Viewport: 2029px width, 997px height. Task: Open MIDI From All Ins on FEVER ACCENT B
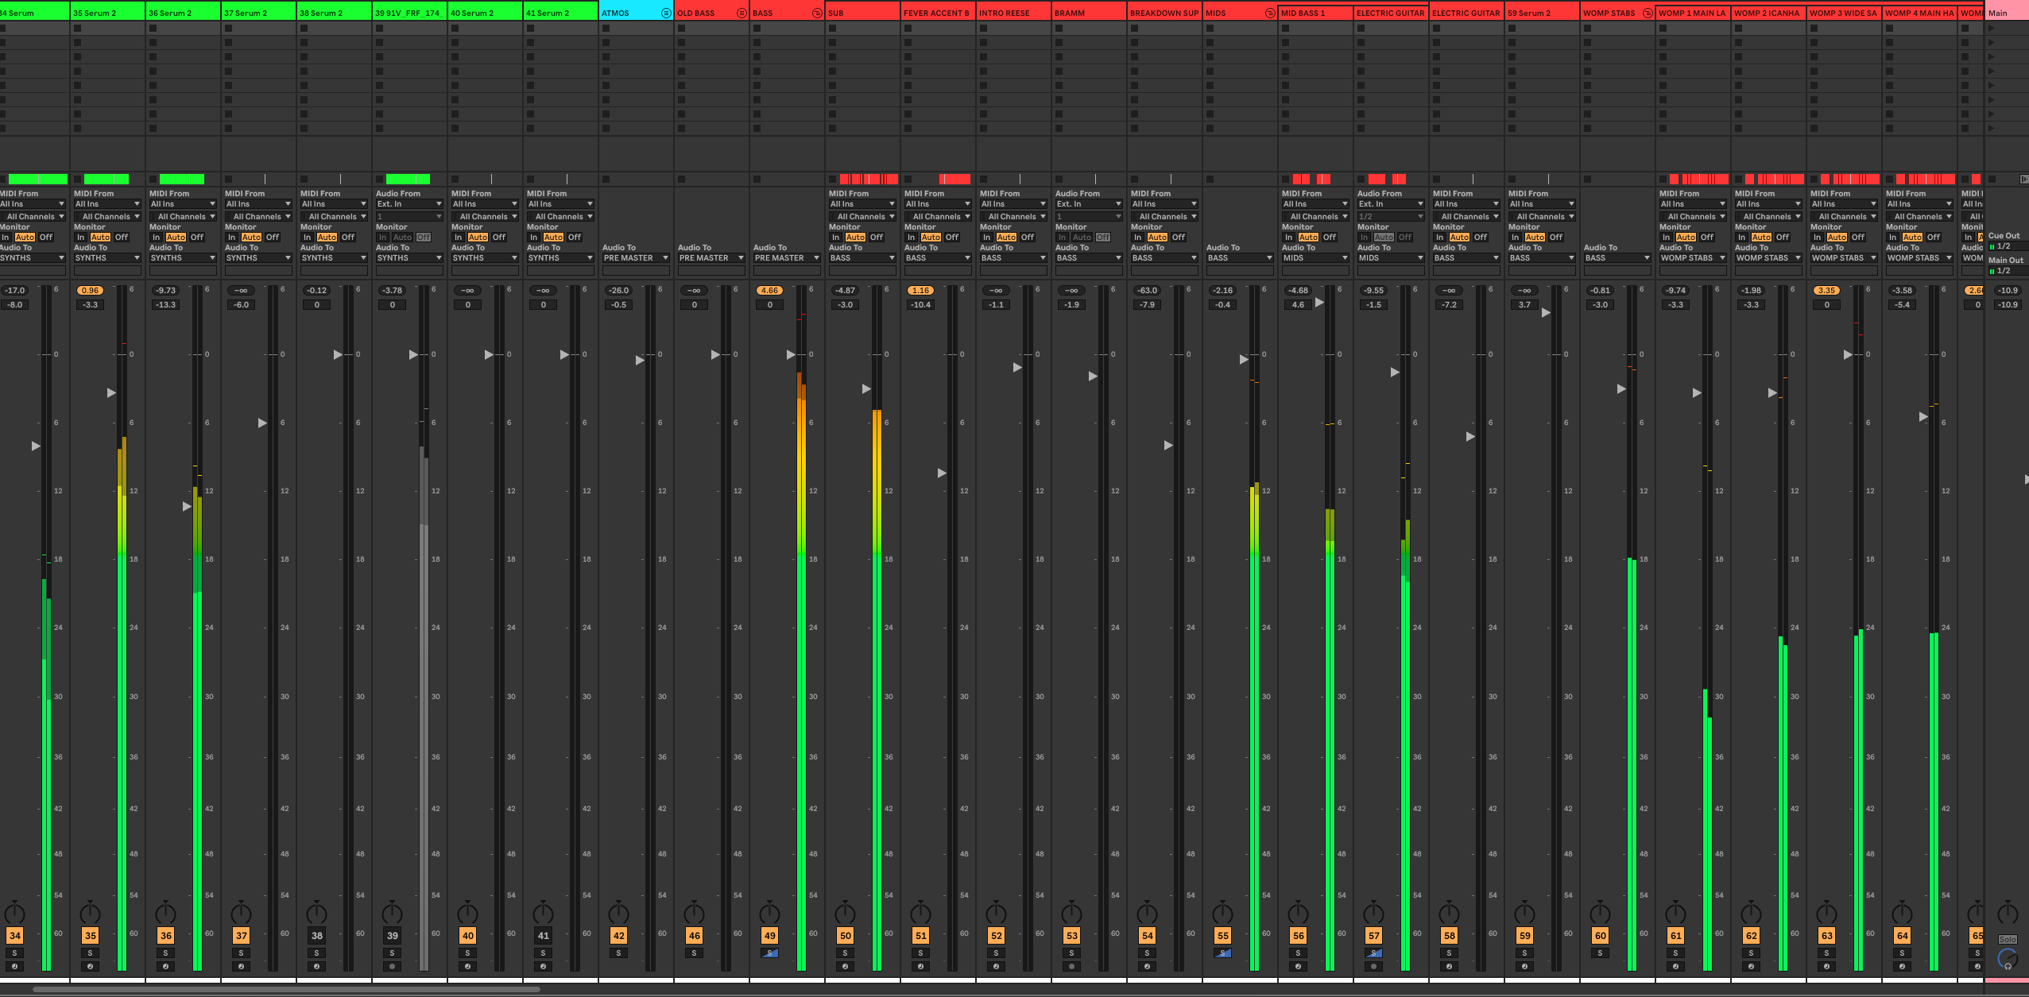coord(938,204)
